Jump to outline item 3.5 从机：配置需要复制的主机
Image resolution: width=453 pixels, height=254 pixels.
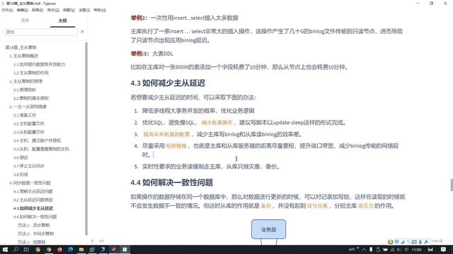coord(41,149)
